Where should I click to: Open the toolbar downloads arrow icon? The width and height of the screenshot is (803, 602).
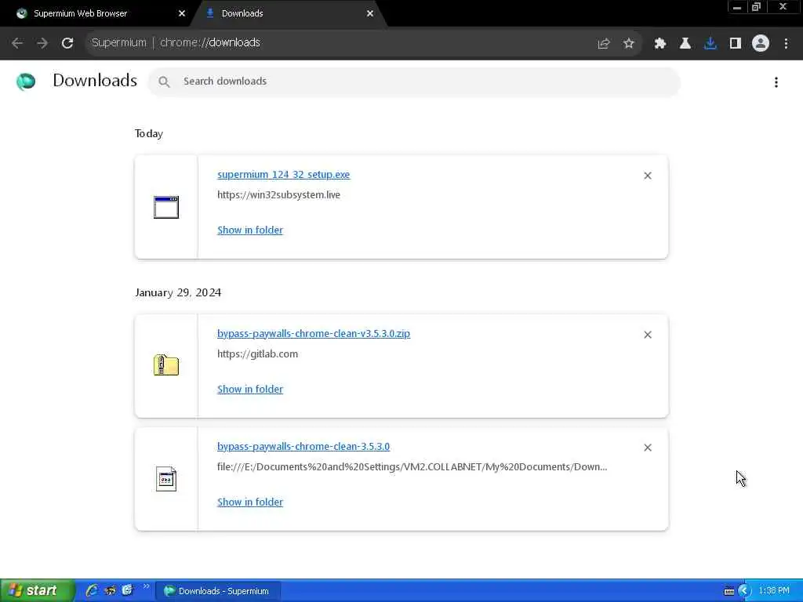click(x=710, y=44)
